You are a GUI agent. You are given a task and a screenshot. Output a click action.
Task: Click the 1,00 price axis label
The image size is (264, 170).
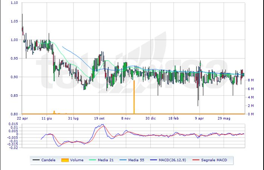(14, 40)
